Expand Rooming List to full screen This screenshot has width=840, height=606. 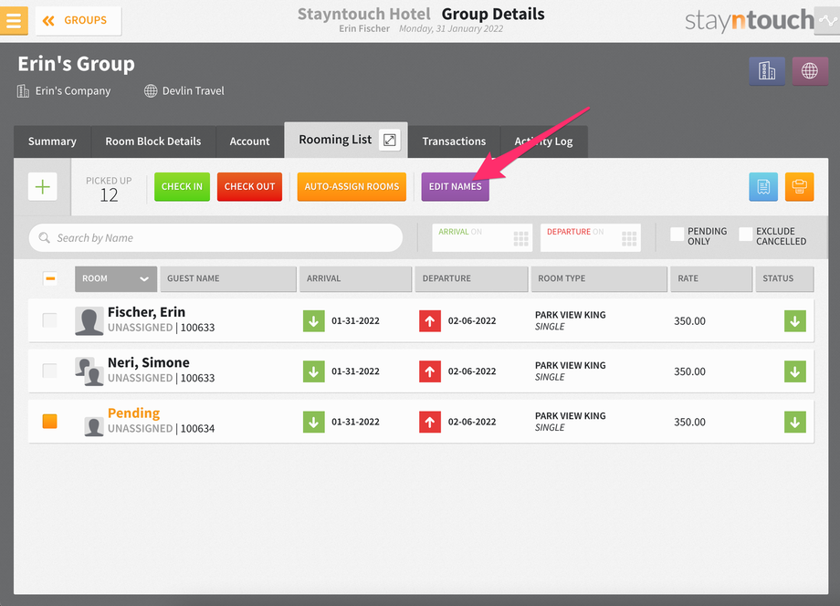(x=390, y=141)
